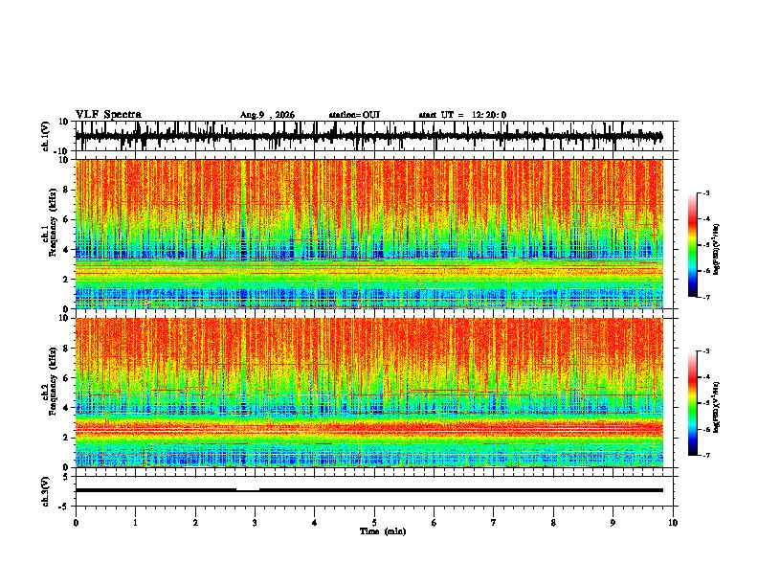Screen dimensions: 758x586
Task: Click time axis tick label '6'
Action: click(x=434, y=523)
